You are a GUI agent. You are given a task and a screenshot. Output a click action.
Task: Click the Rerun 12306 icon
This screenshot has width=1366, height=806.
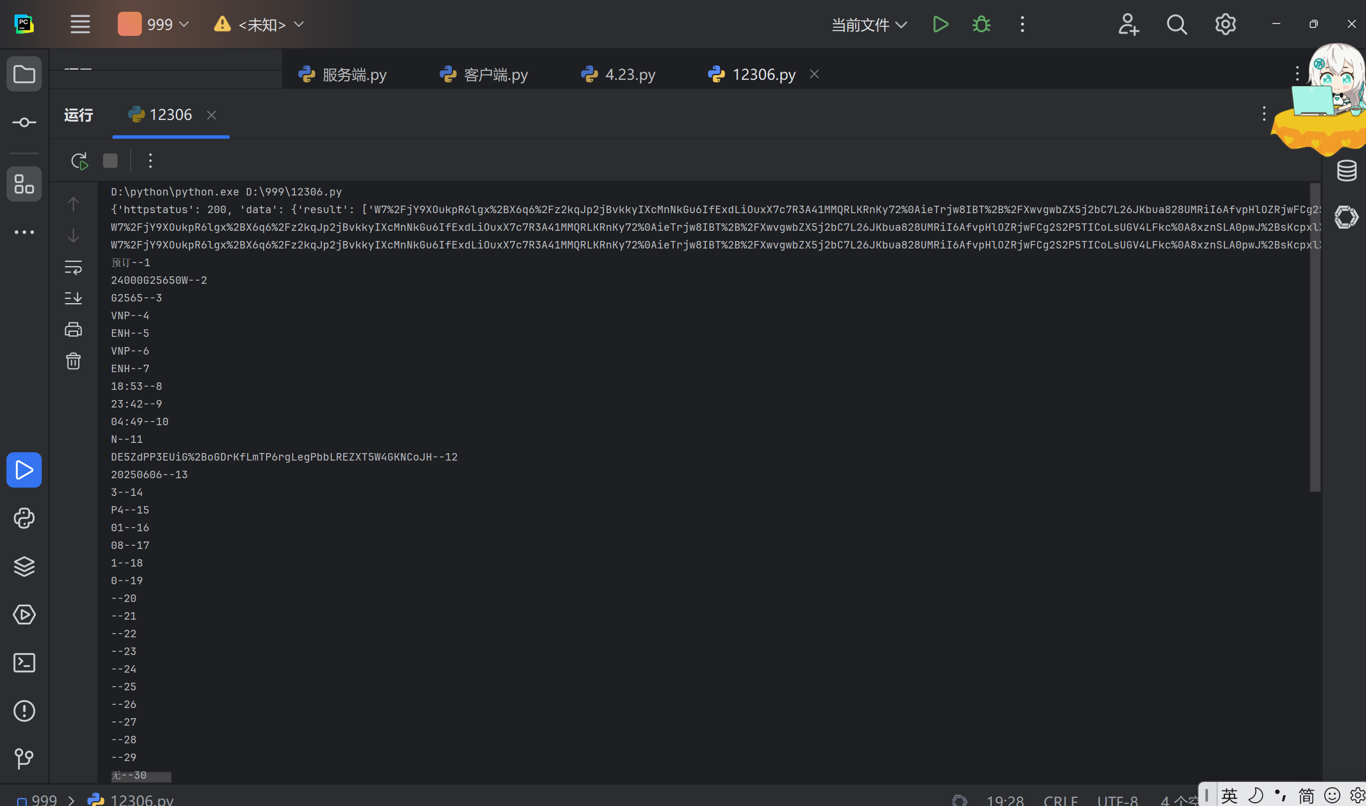(x=79, y=161)
